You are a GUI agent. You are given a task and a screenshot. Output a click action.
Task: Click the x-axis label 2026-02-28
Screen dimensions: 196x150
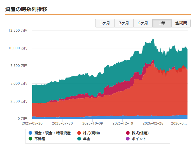tap(153, 123)
